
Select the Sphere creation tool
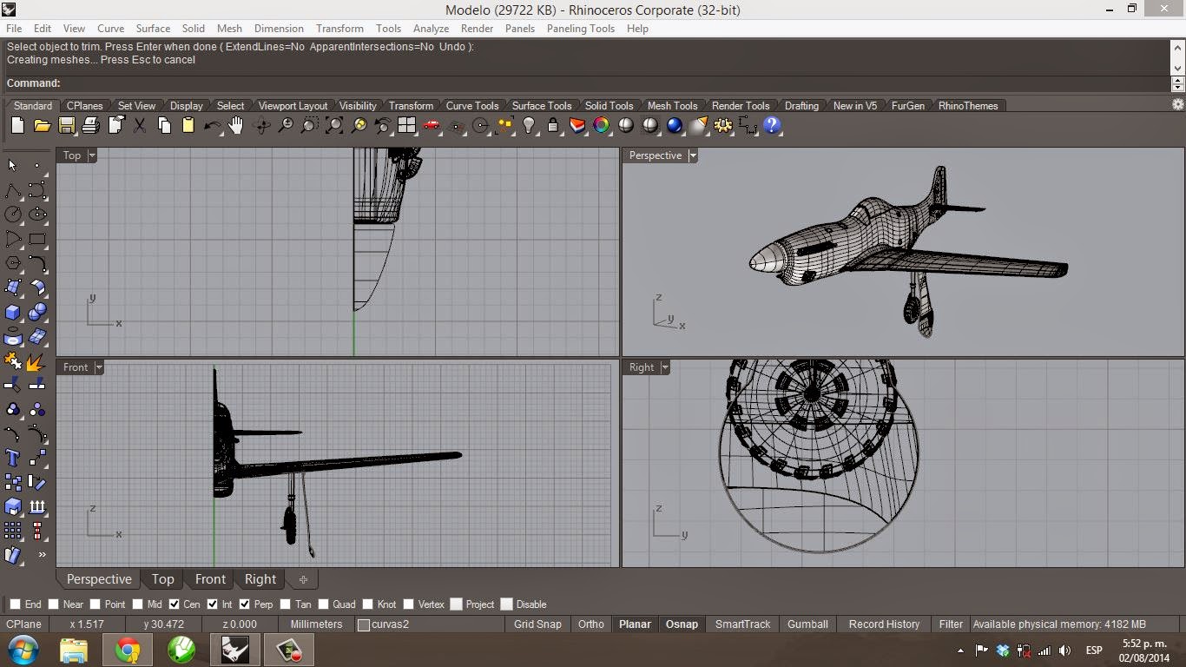point(37,311)
